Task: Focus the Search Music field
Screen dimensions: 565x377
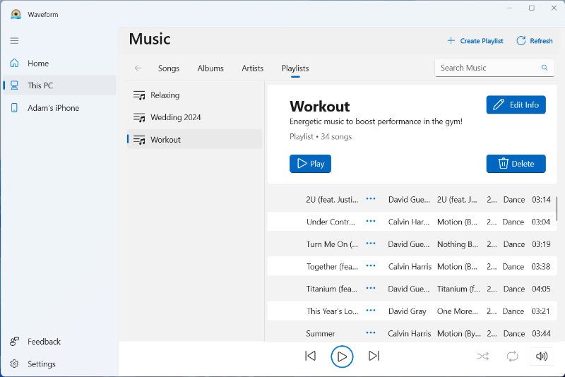Action: pyautogui.click(x=494, y=68)
